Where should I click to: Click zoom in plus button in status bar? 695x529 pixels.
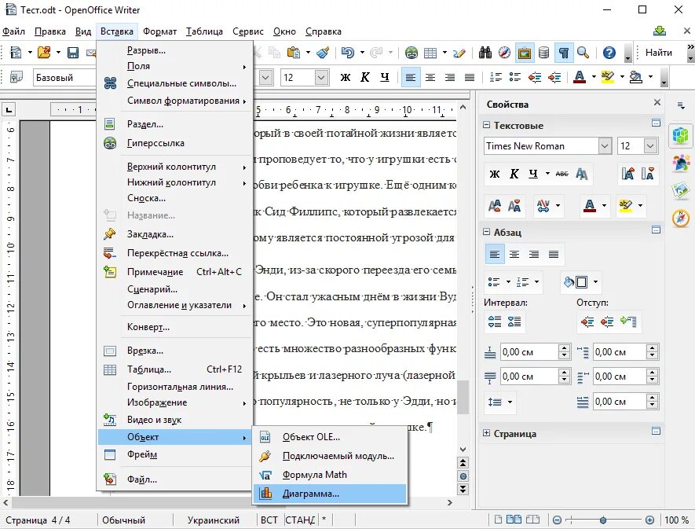(649, 520)
